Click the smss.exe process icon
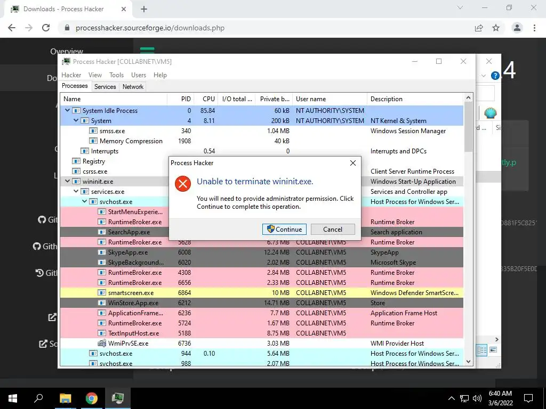 pyautogui.click(x=93, y=131)
